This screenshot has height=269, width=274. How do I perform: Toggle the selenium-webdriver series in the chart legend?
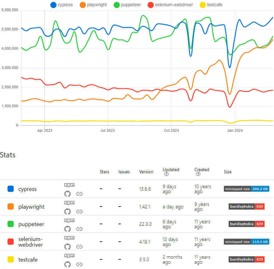click(170, 5)
